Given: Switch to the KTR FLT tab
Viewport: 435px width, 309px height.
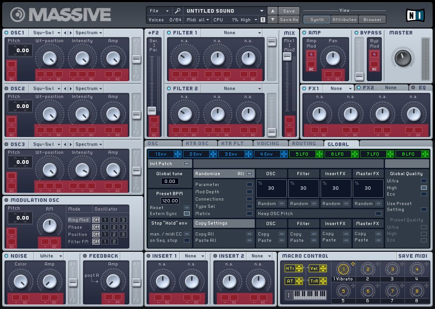Looking at the screenshot, I should [235, 143].
